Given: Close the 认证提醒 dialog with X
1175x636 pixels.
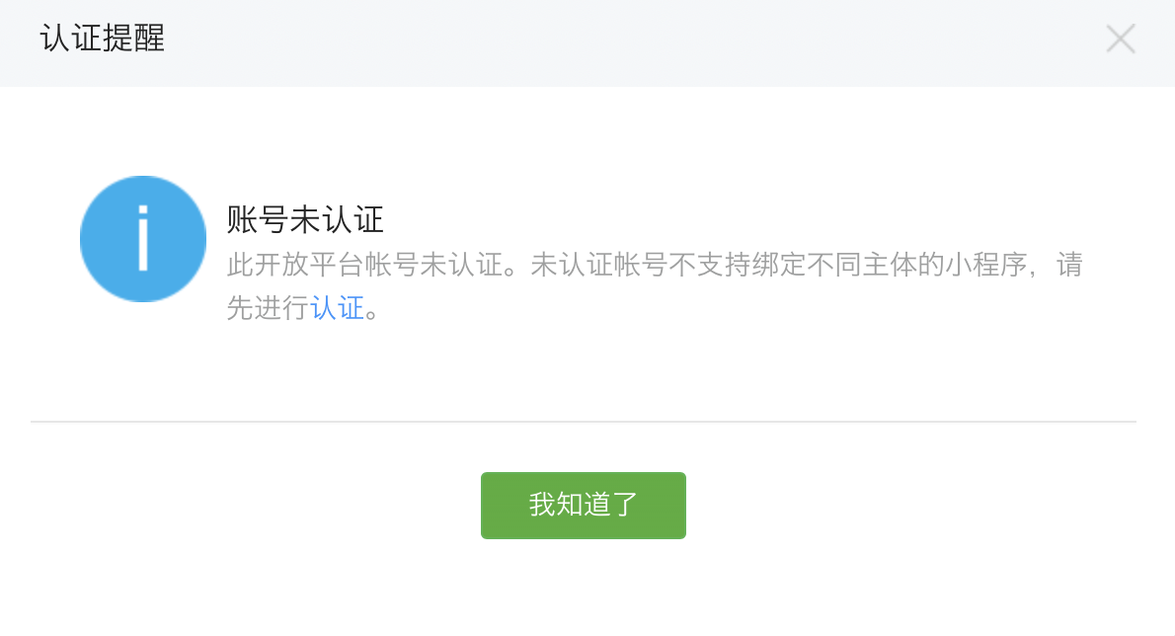Looking at the screenshot, I should point(1121,39).
